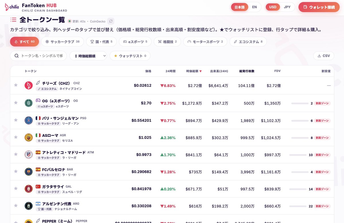This screenshot has width=344, height=223.
Task: Click the French flag in PSG row
Action: pyautogui.click(x=38, y=118)
